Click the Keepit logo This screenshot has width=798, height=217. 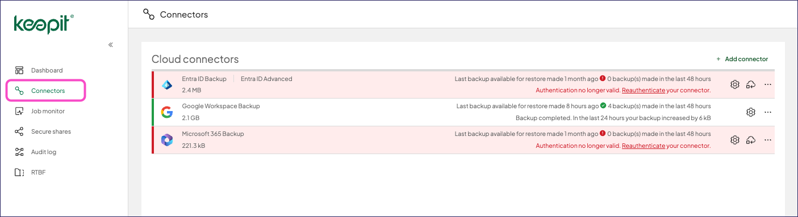click(x=44, y=24)
